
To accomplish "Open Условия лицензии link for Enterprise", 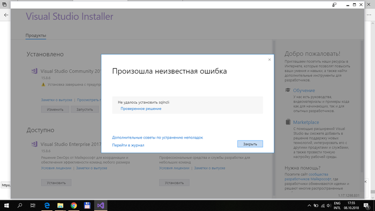I will pos(56,168).
